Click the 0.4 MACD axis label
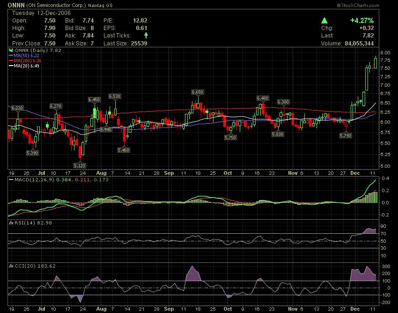Viewport: 398px width, 313px height. coord(385,179)
